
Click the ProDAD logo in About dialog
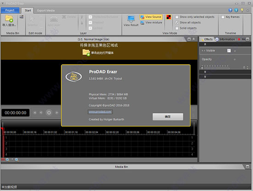pyautogui.click(x=74, y=77)
